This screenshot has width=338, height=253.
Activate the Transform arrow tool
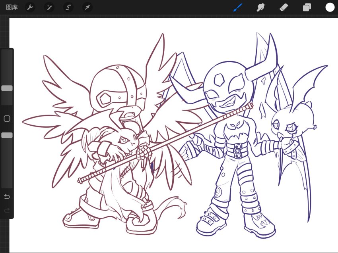pos(87,8)
